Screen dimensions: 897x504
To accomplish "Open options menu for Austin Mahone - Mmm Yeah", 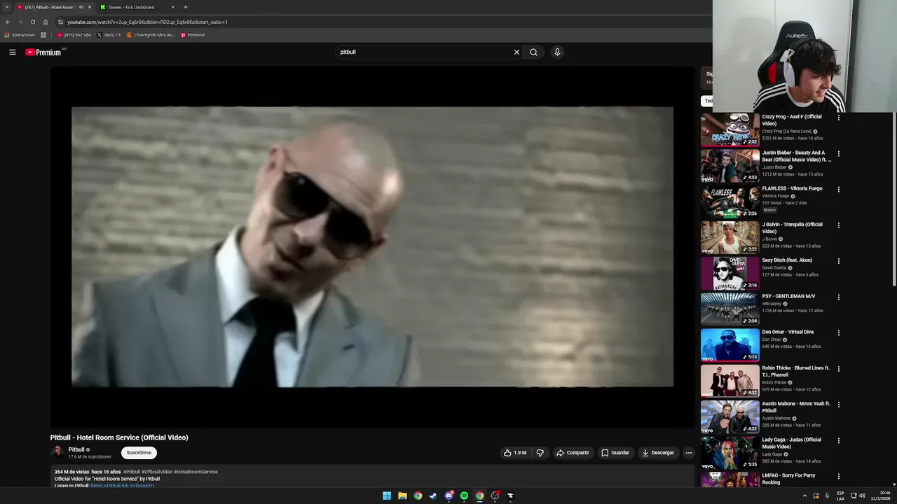I will click(838, 405).
